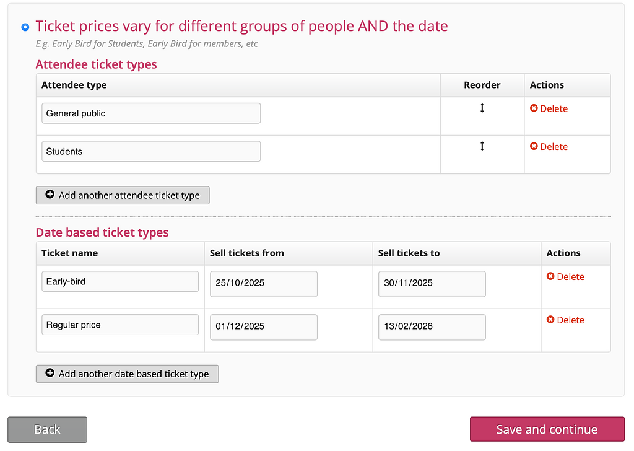
Task: Open the Early-bird sell from date 25/10/2025
Action: coord(263,283)
